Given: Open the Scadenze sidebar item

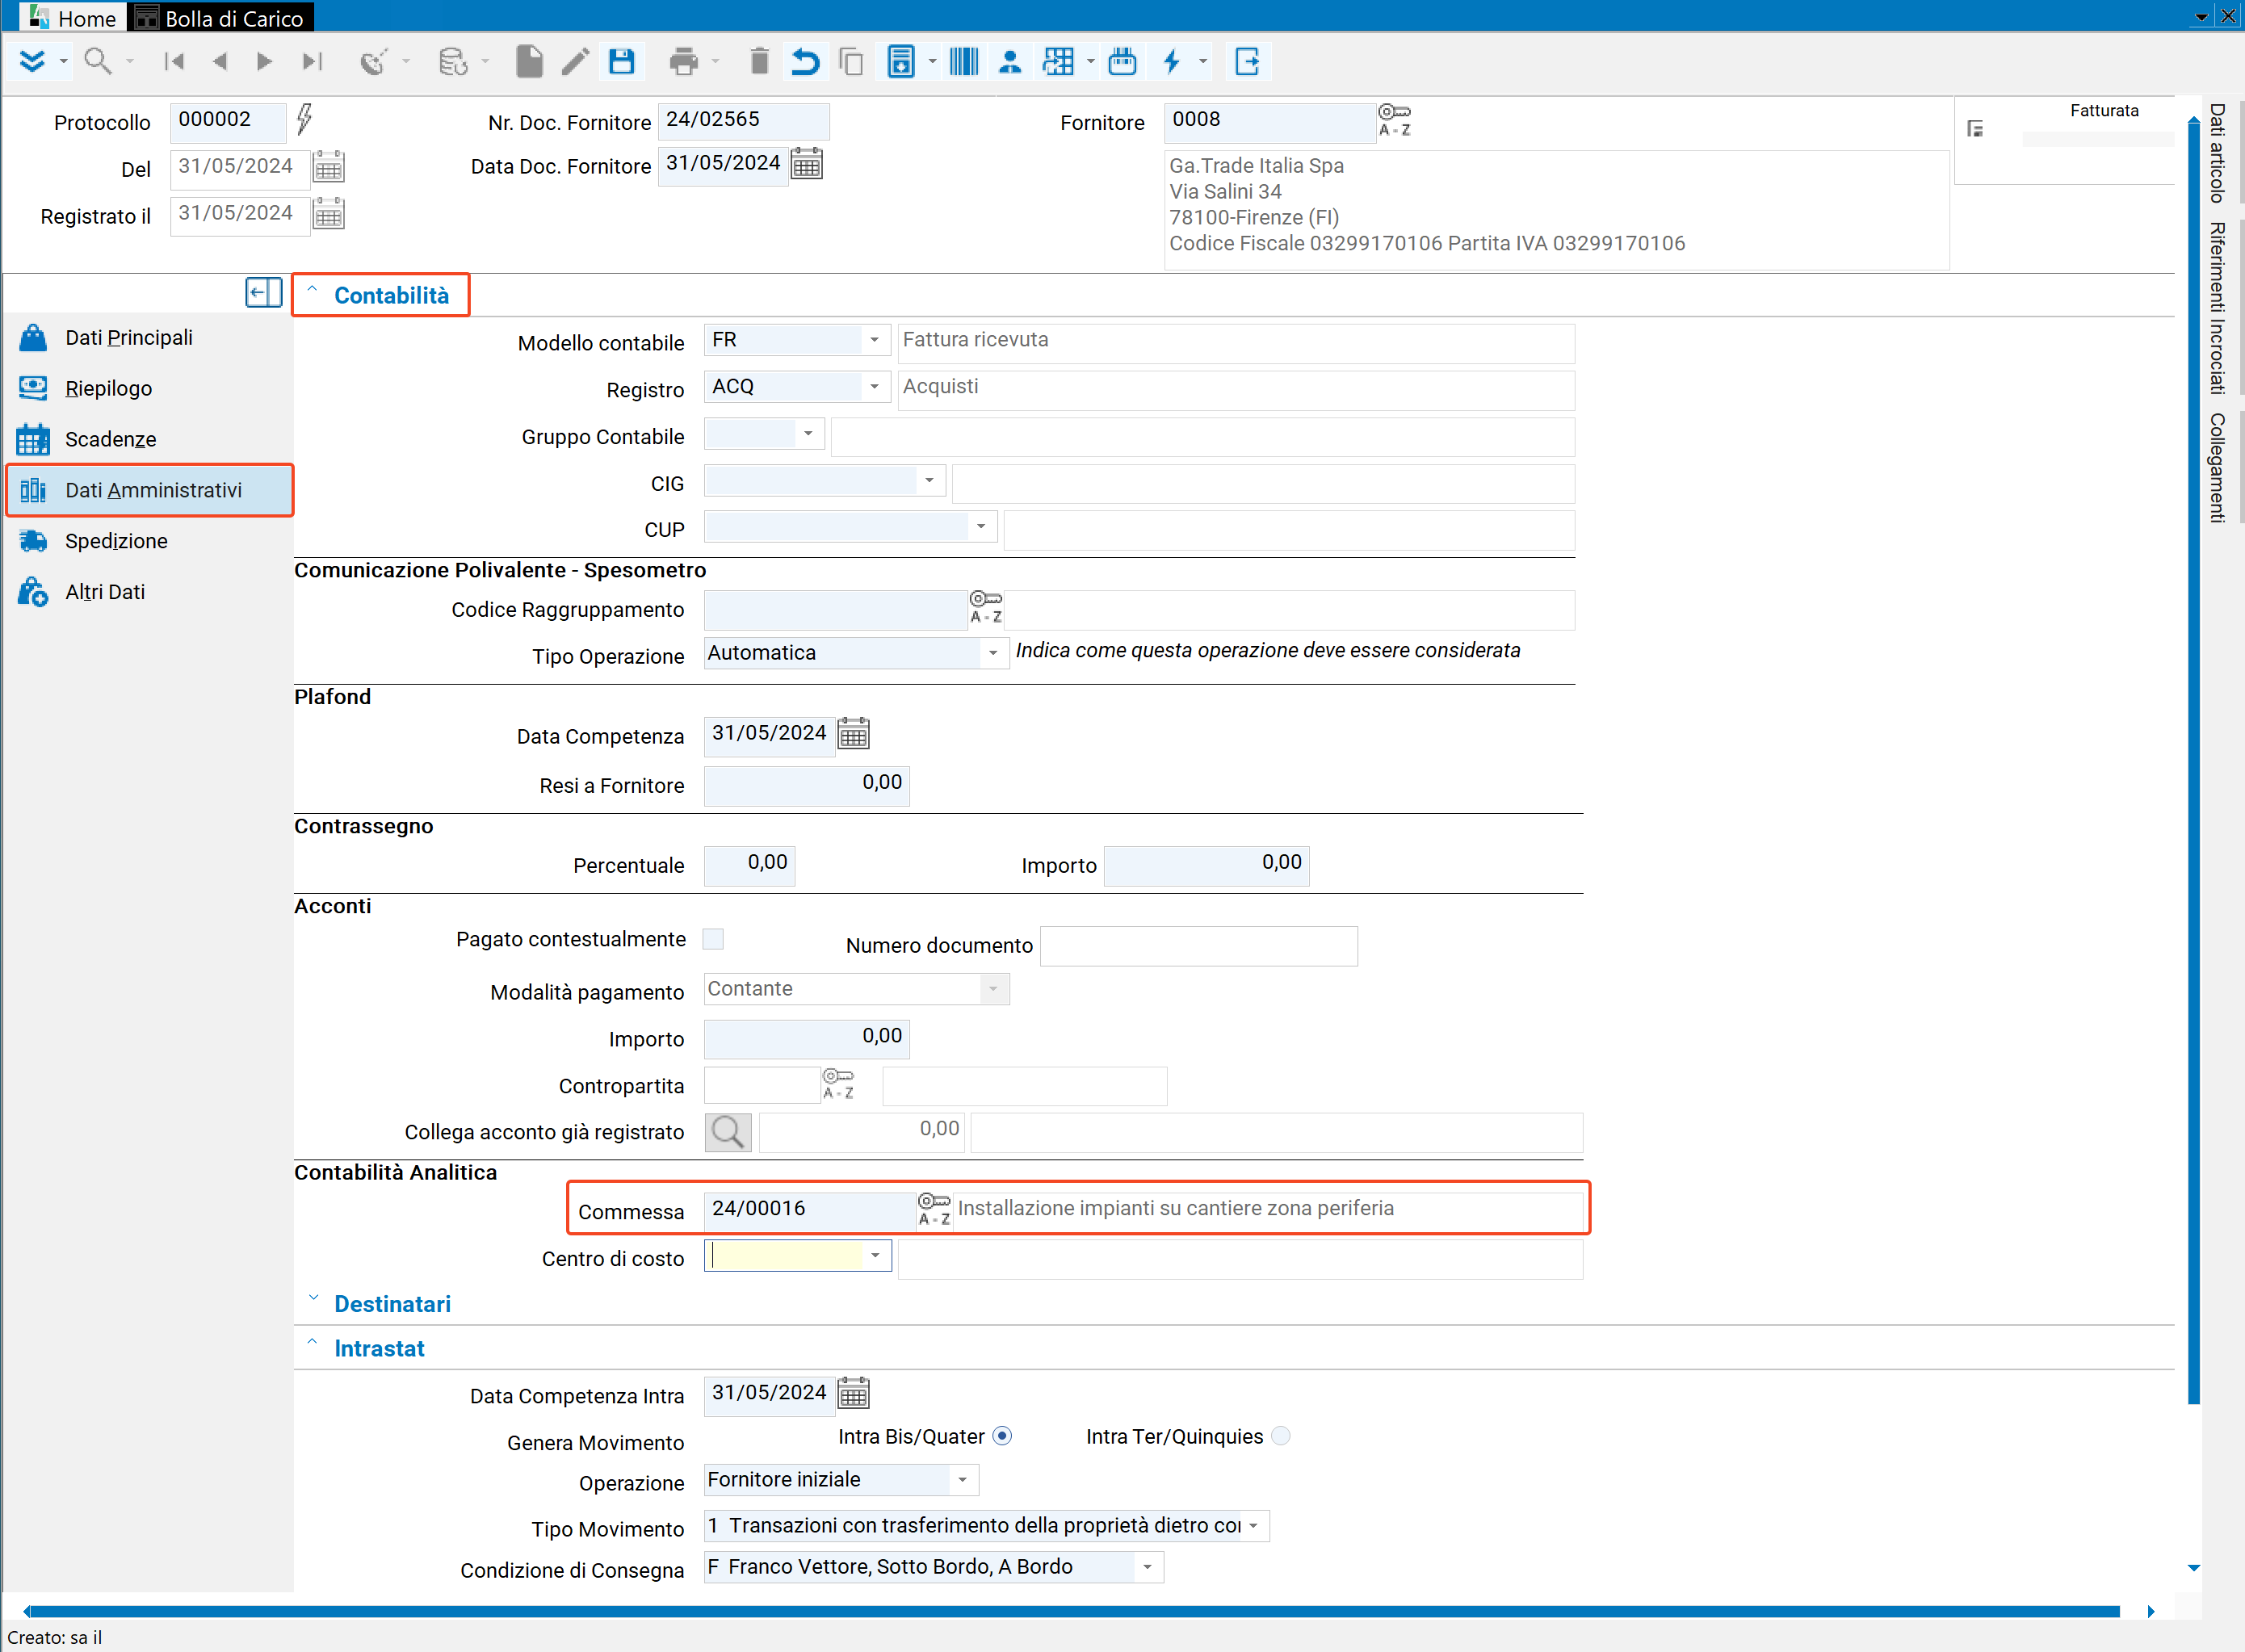Looking at the screenshot, I should [148, 440].
